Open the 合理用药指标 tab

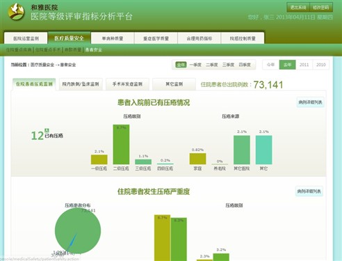coord(199,38)
